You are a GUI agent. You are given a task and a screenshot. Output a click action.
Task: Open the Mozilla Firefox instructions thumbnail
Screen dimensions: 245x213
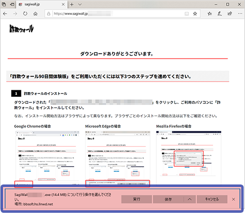188,157
